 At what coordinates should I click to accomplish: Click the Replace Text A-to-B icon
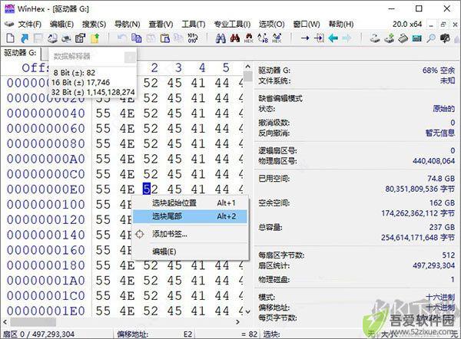pyautogui.click(x=263, y=38)
